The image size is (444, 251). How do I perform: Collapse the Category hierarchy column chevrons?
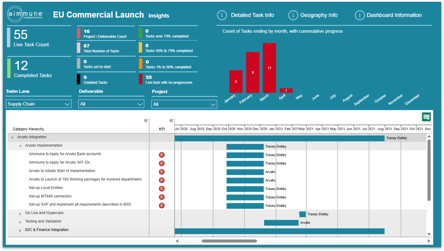click(146, 120)
